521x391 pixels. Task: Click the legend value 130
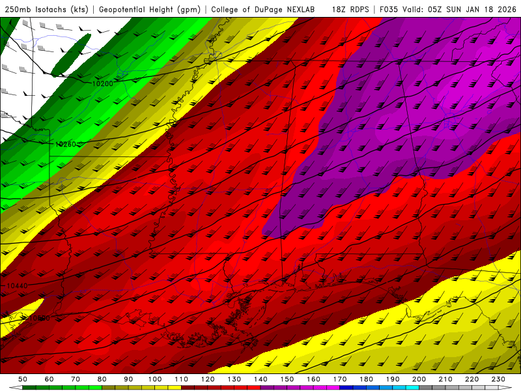click(234, 379)
